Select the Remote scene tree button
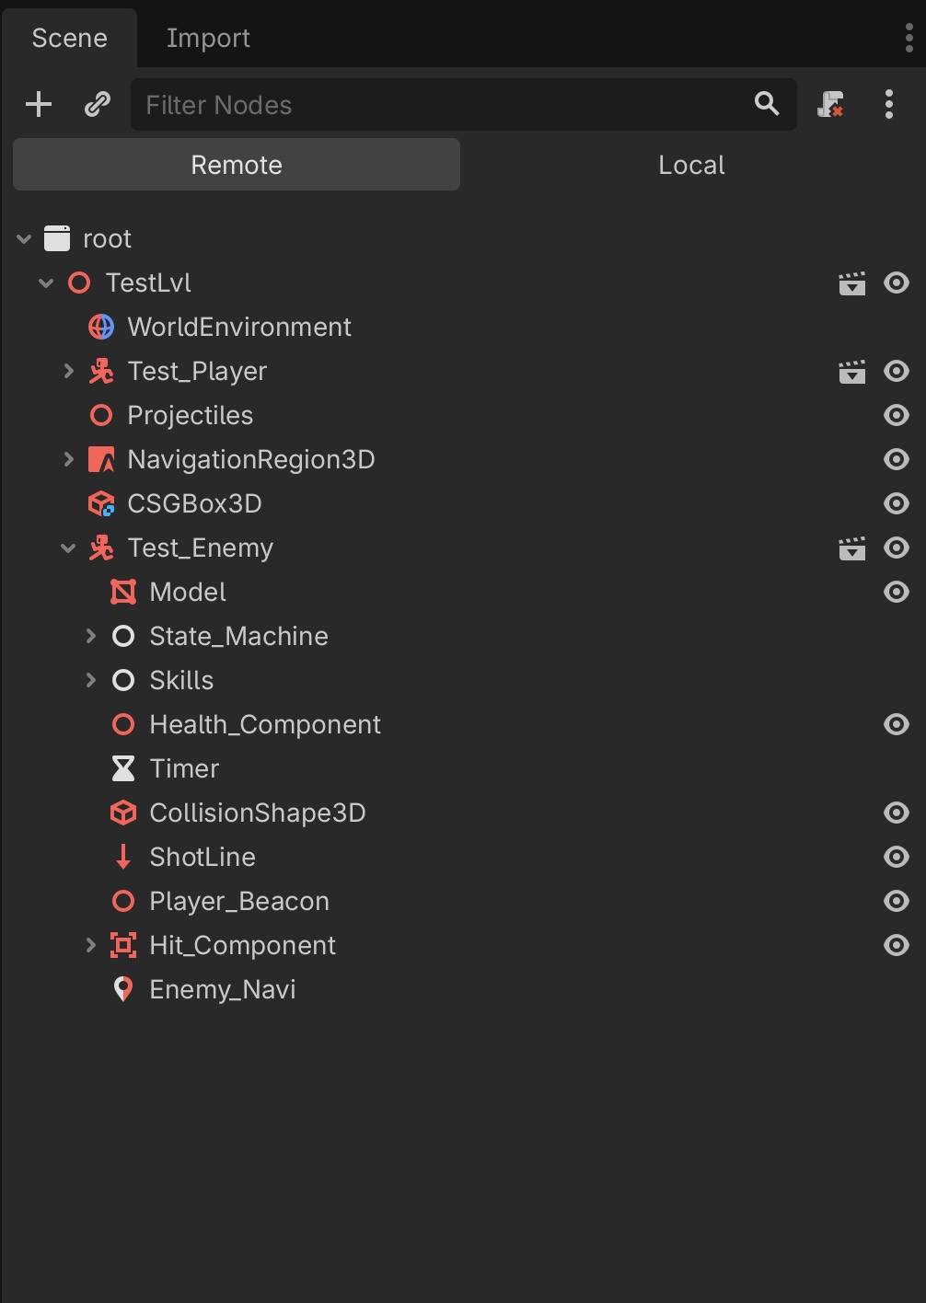Image resolution: width=926 pixels, height=1303 pixels. 237,165
